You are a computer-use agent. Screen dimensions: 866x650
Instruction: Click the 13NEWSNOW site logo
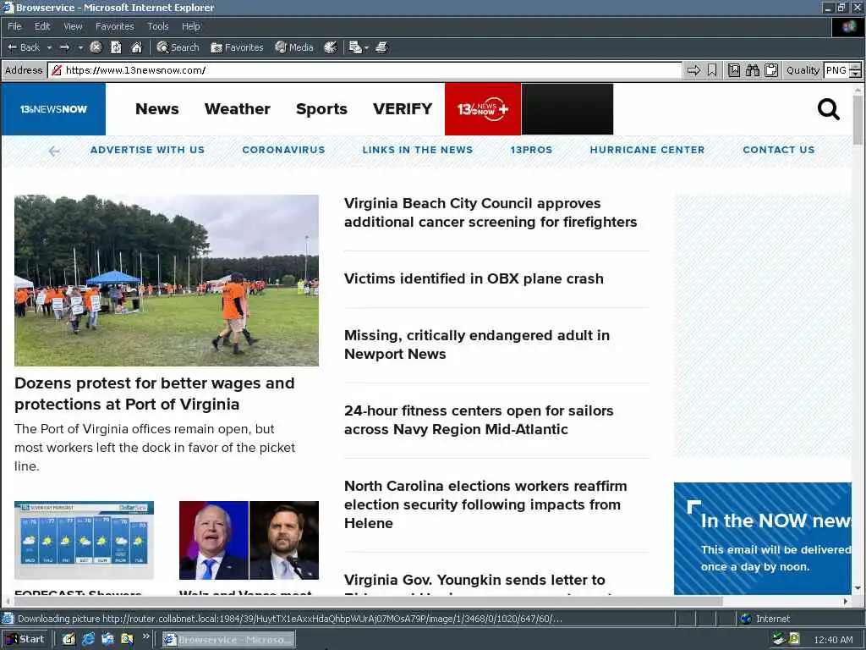pyautogui.click(x=53, y=109)
